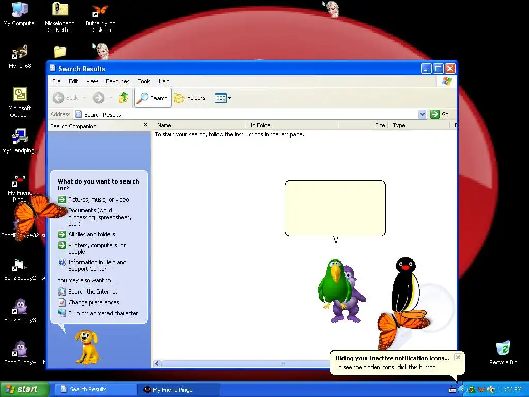Screen dimensions: 529x397
Task: Open Nickelodeon Dell Netb... folder icon
Action: pos(60,17)
